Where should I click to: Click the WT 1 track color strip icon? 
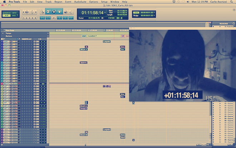click(2, 86)
